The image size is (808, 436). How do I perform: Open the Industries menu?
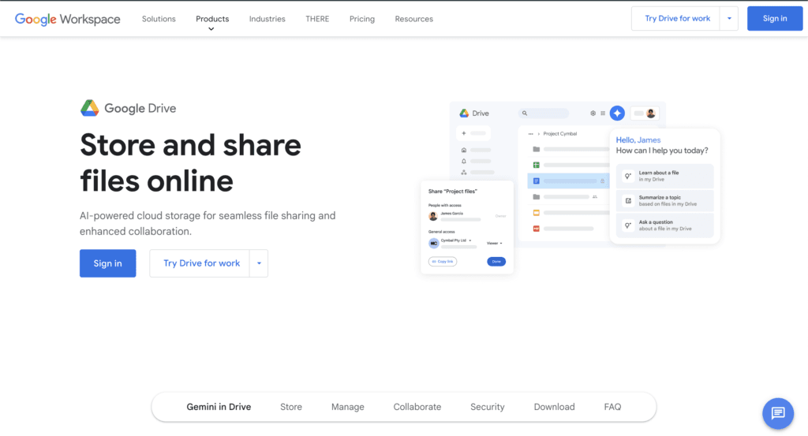pos(267,19)
